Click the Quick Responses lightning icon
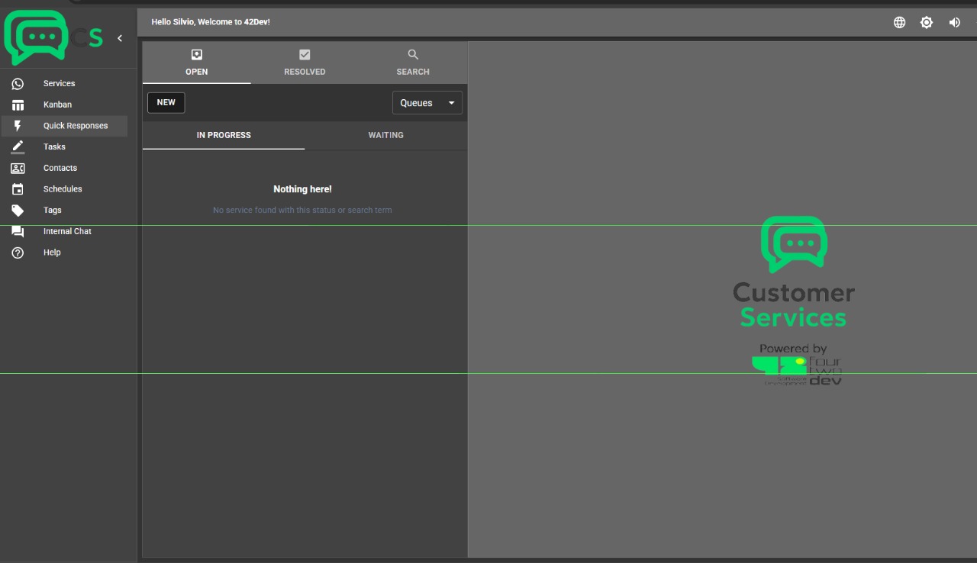Viewport: 977px width, 563px height. (x=18, y=126)
